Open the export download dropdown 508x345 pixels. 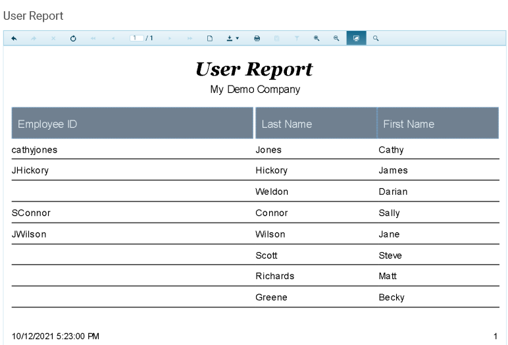point(232,38)
